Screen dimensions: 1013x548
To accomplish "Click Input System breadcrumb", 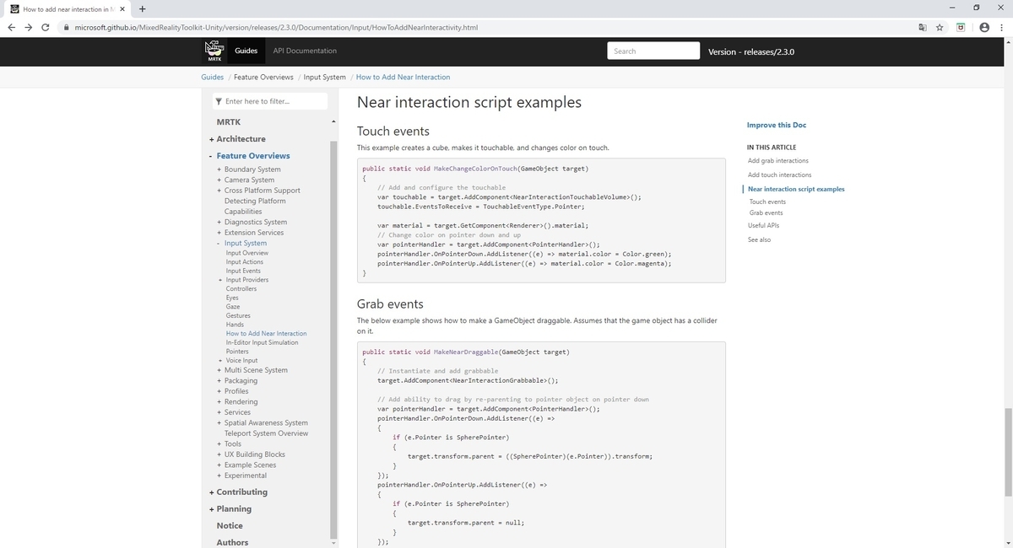I will tap(324, 77).
